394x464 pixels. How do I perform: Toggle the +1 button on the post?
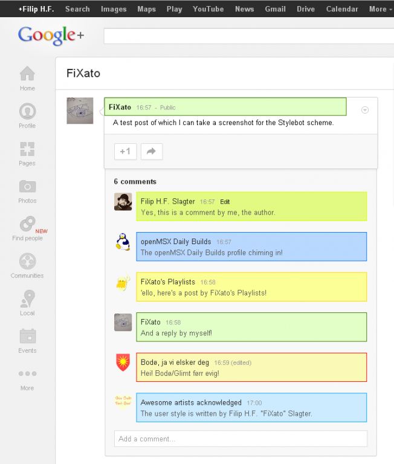pyautogui.click(x=125, y=152)
